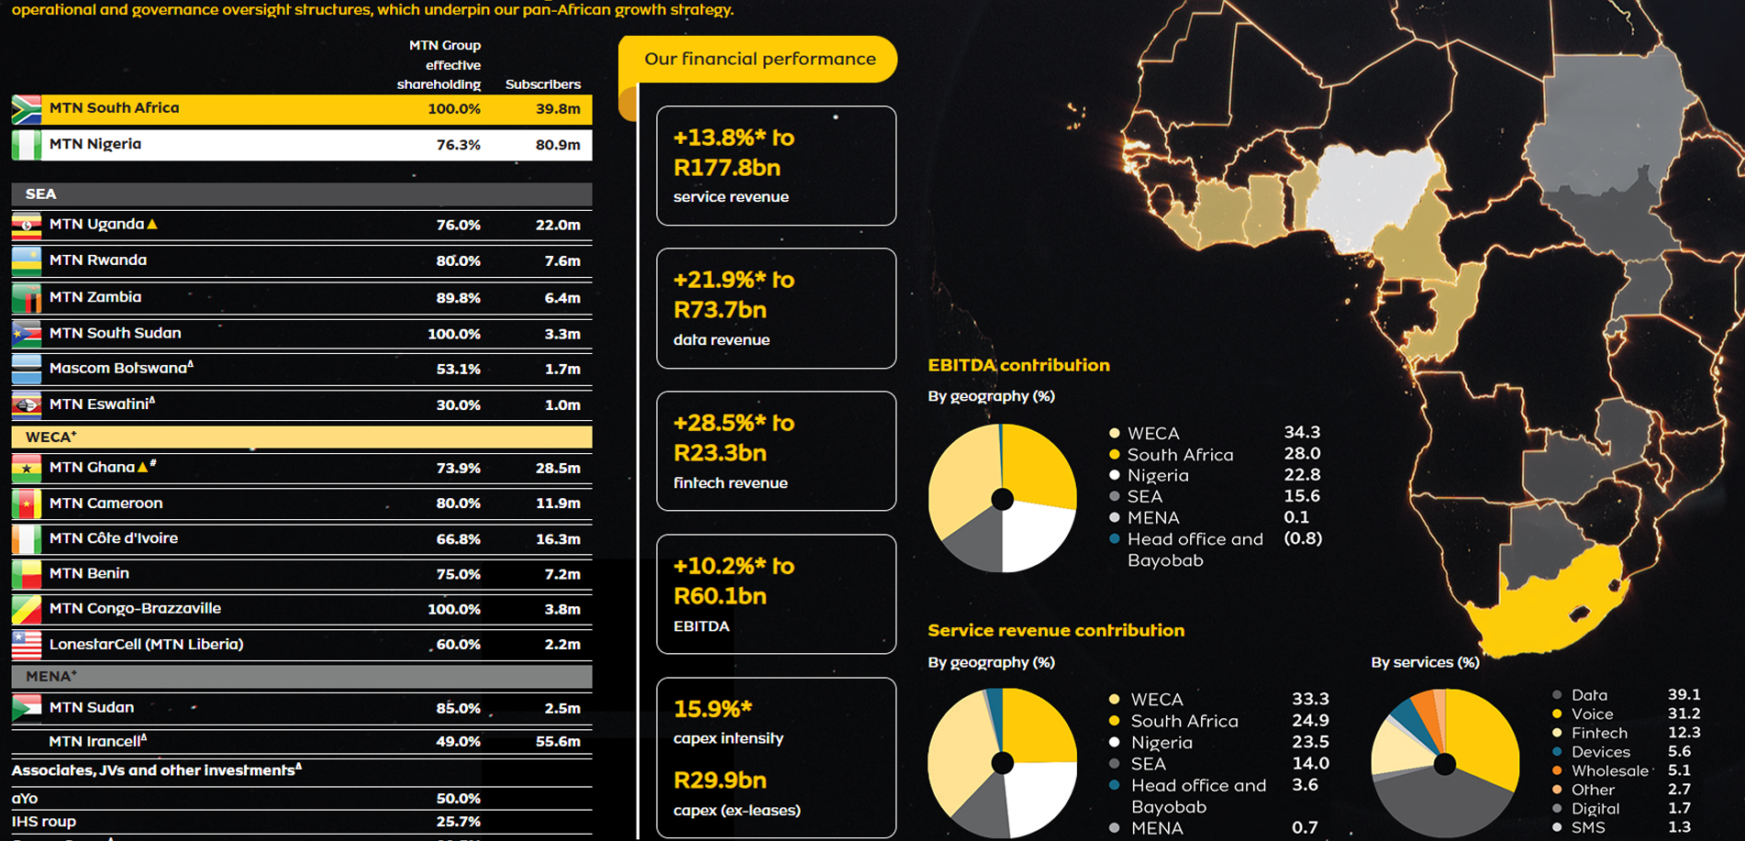Select the MTN South Africa row label
The width and height of the screenshot is (1745, 841).
click(x=115, y=108)
